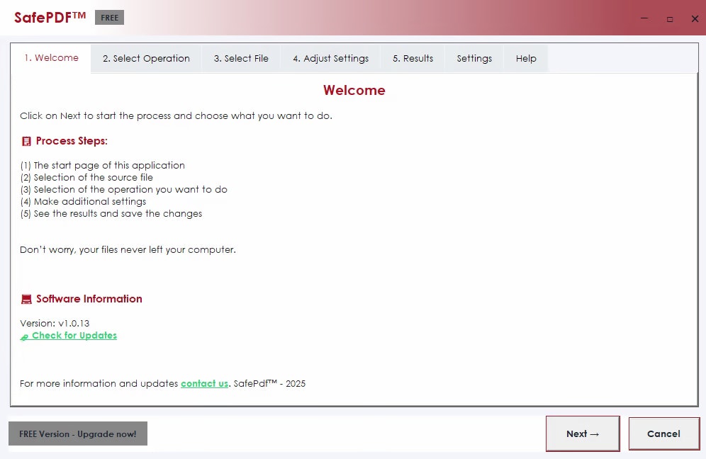Viewport: 706px width, 459px height.
Task: Click the Software Information heading text
Action: [89, 299]
